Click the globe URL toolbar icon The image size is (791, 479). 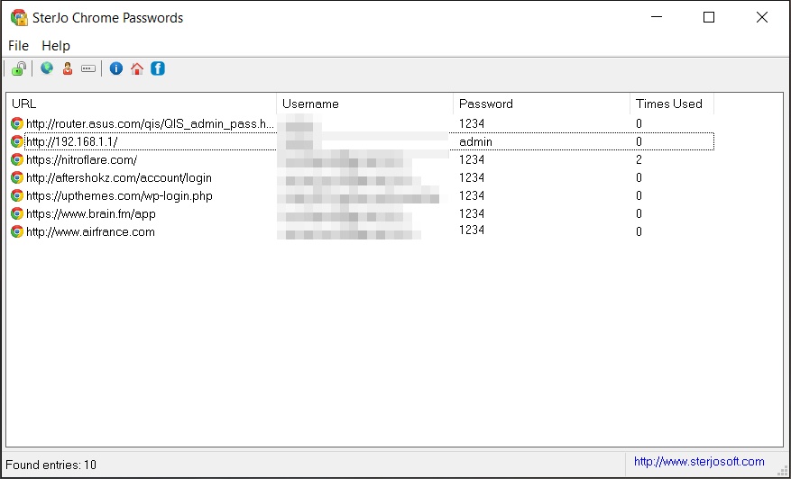pos(47,68)
